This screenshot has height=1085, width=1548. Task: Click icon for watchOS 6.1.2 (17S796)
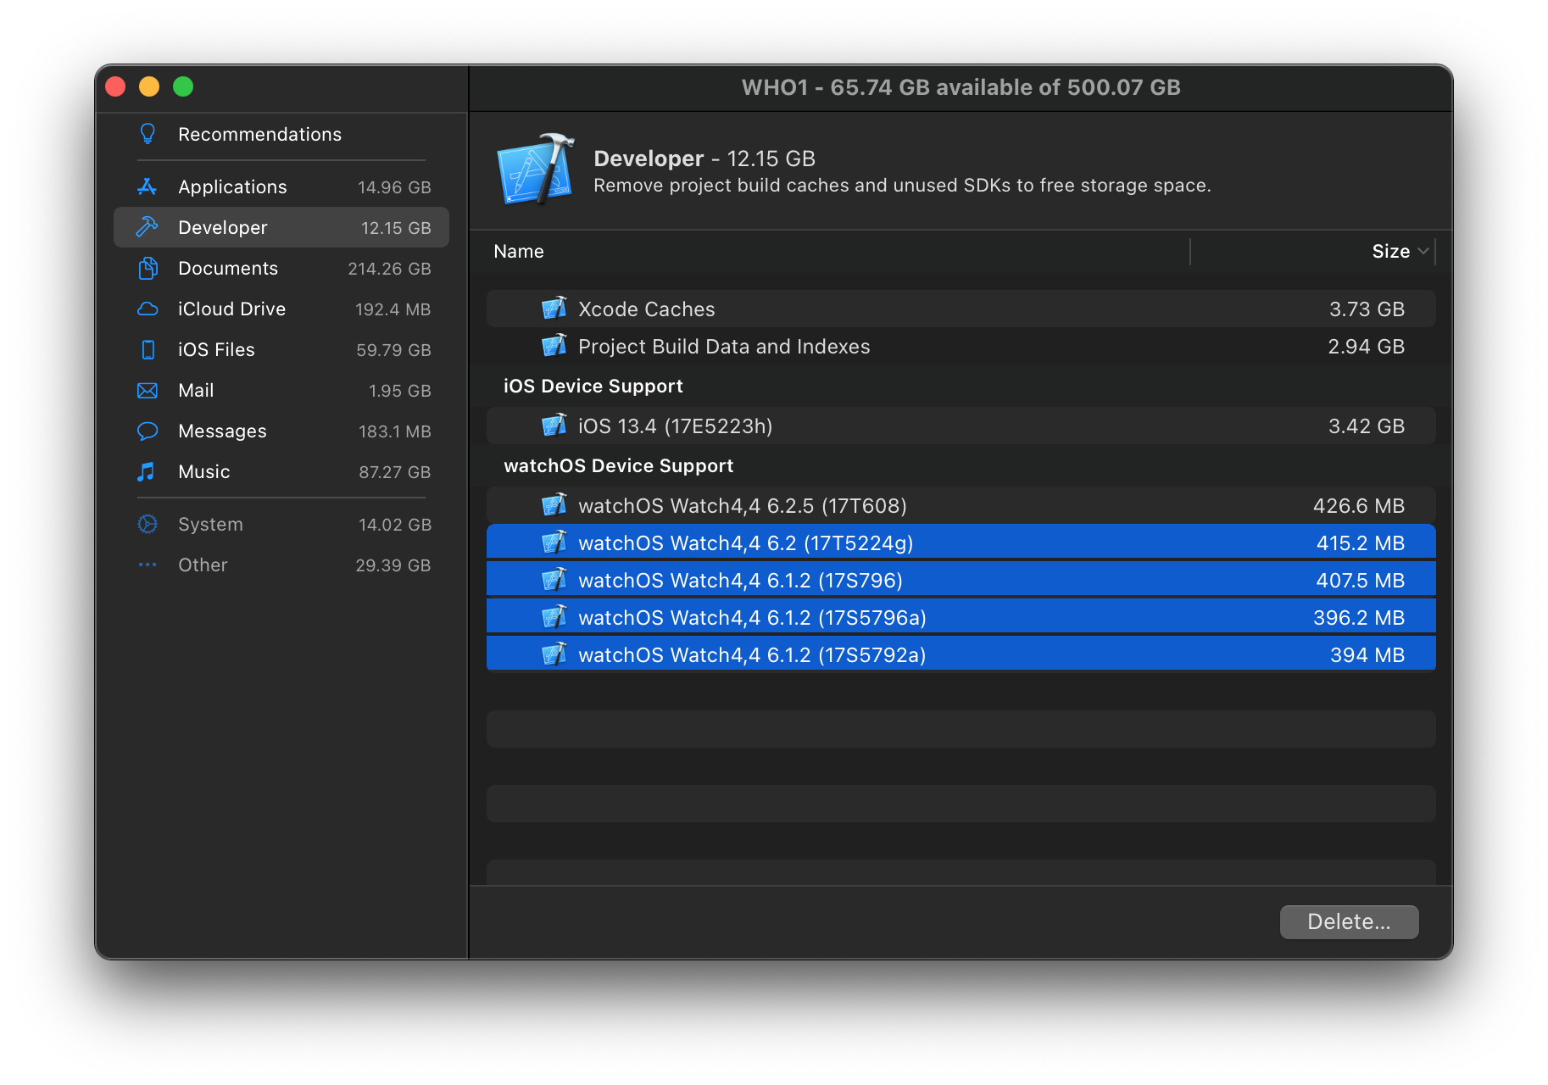click(554, 580)
